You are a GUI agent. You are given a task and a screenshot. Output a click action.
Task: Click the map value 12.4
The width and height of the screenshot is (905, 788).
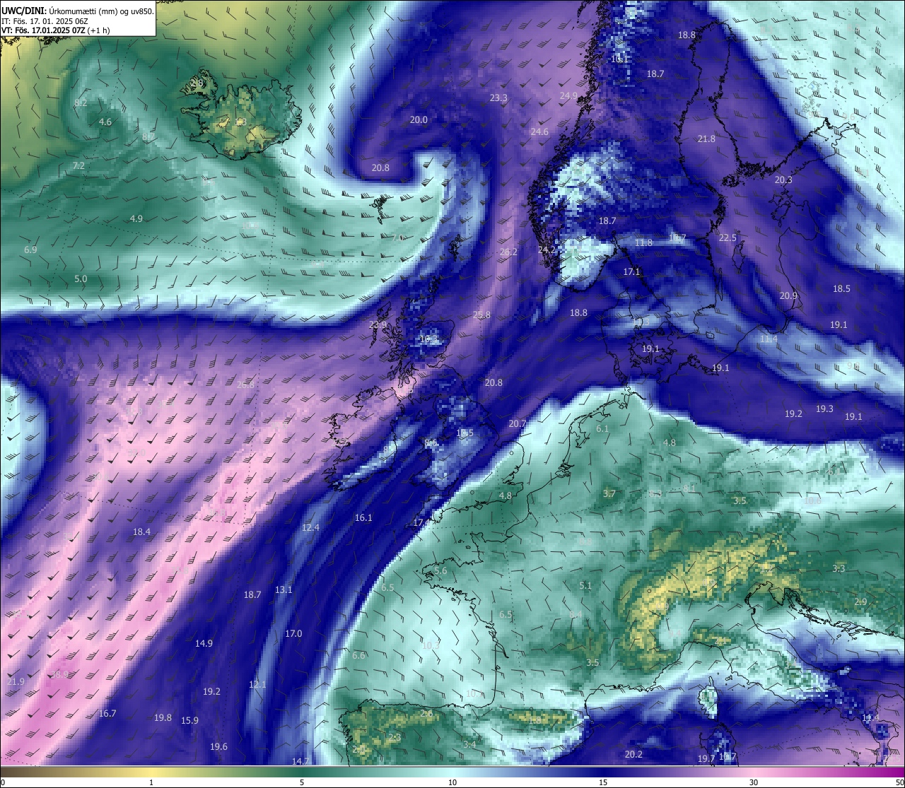(310, 528)
